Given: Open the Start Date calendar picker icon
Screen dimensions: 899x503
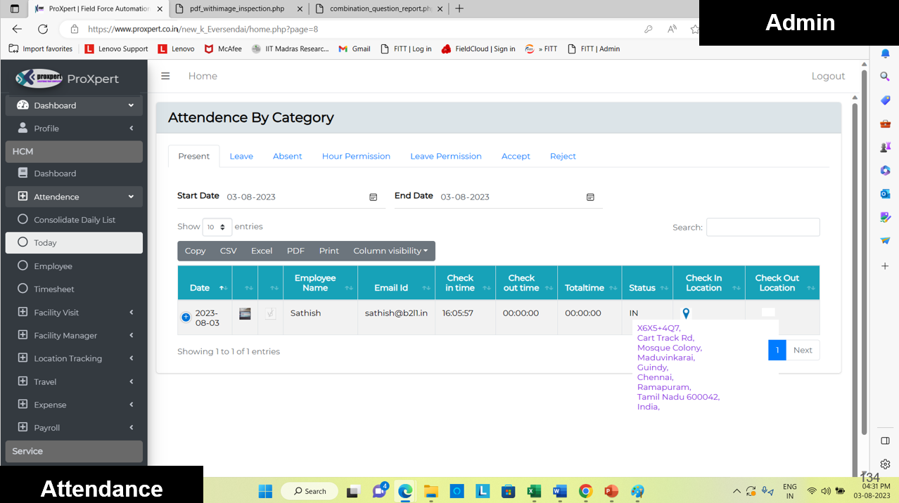Looking at the screenshot, I should coord(374,197).
